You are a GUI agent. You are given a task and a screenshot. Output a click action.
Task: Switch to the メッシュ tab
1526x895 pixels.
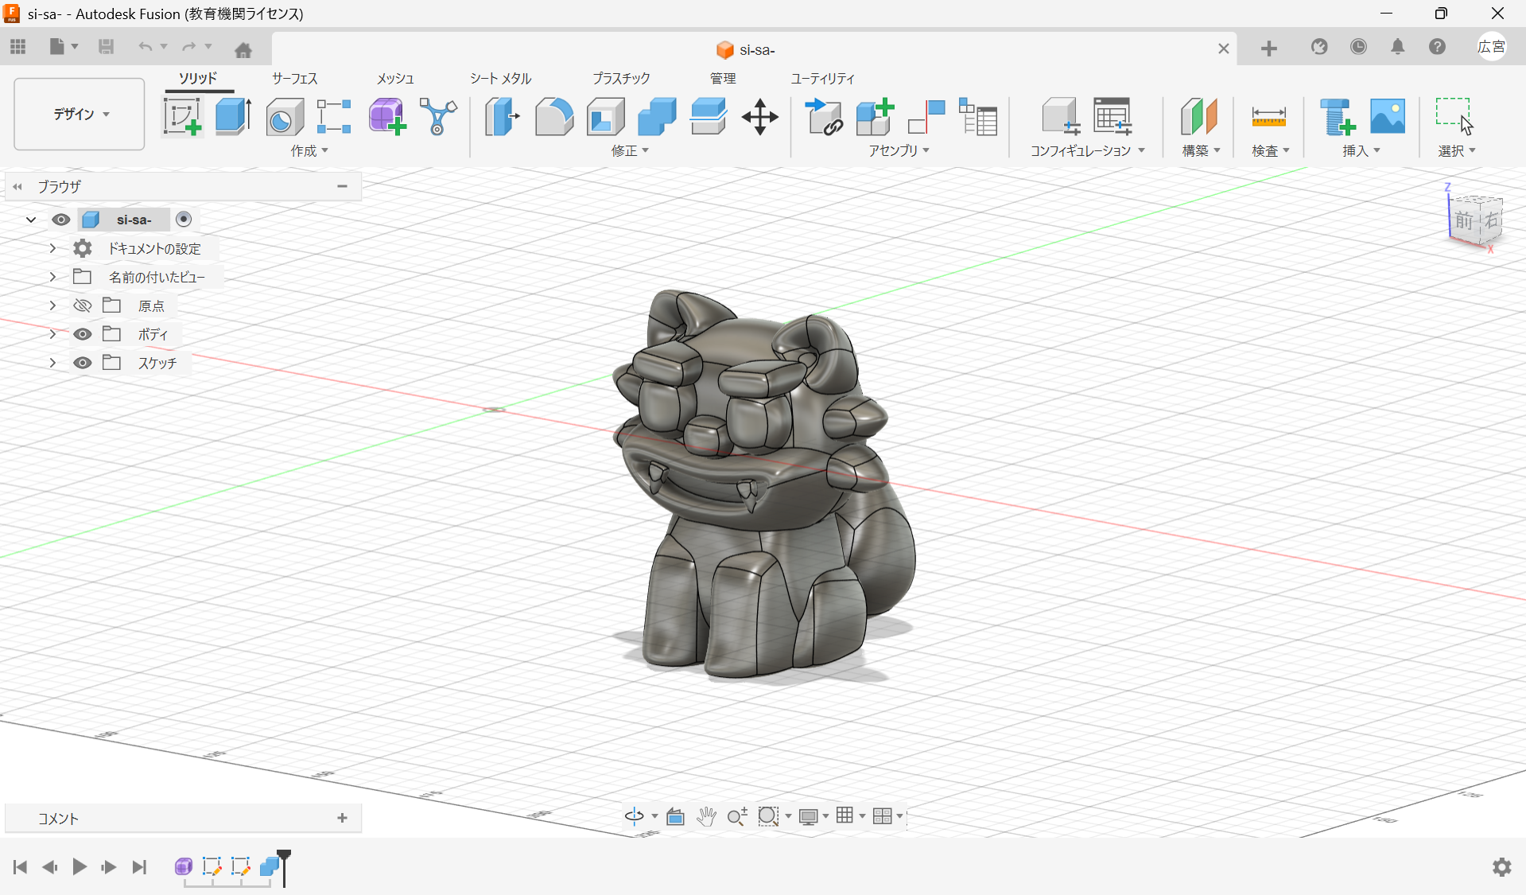(395, 78)
